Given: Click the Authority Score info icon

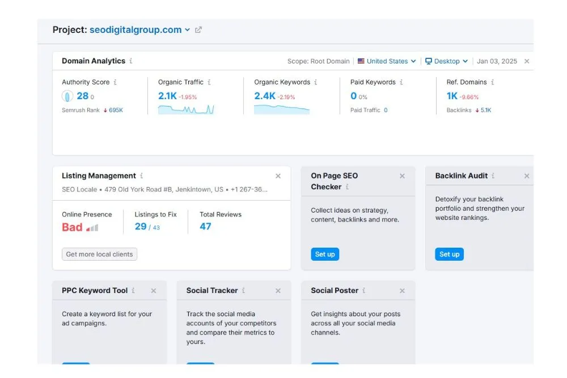Looking at the screenshot, I should [x=115, y=82].
